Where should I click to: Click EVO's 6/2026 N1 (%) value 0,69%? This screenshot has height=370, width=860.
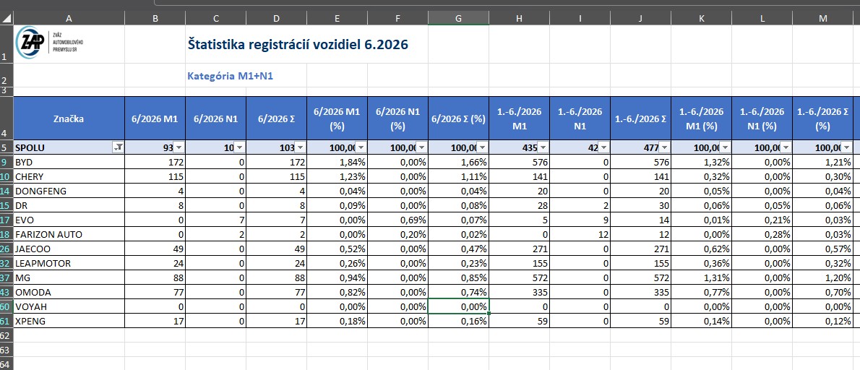click(397, 220)
